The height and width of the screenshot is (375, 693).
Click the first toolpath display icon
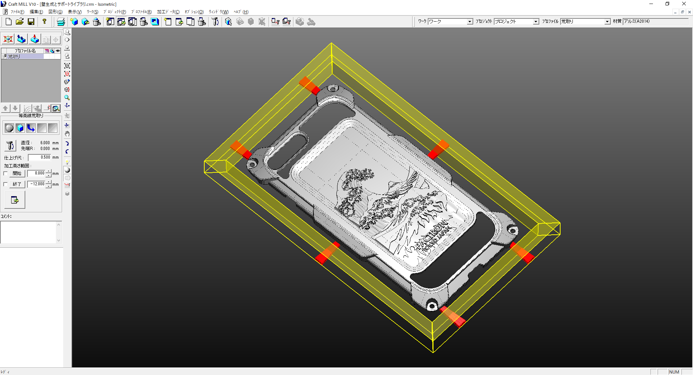(x=275, y=22)
